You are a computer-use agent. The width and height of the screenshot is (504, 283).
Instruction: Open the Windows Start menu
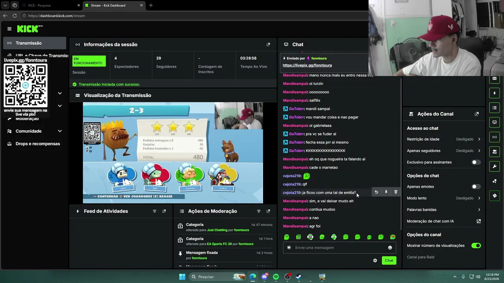[182, 277]
